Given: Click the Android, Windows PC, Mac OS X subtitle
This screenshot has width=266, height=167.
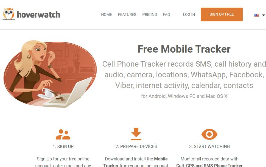Looking at the screenshot, I should pos(184,96).
